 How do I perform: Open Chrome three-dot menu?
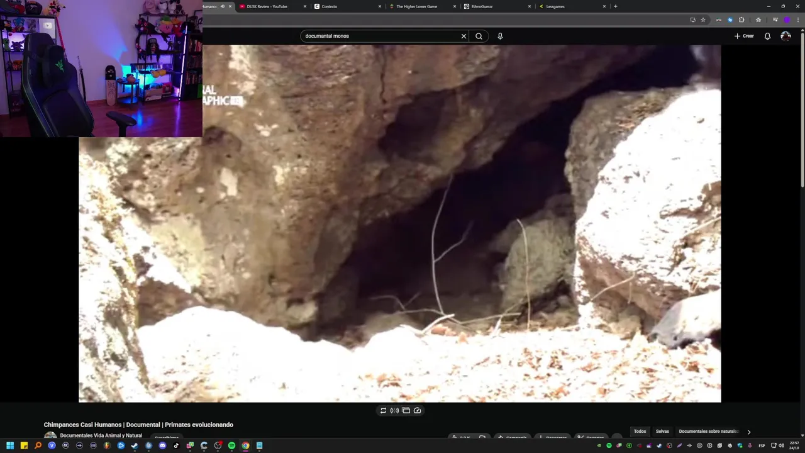click(x=797, y=20)
